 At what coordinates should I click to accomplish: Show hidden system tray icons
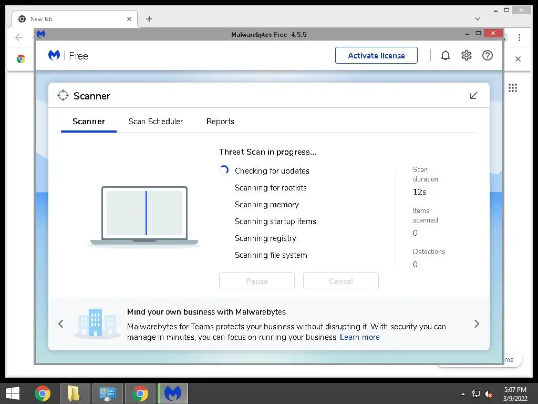463,393
